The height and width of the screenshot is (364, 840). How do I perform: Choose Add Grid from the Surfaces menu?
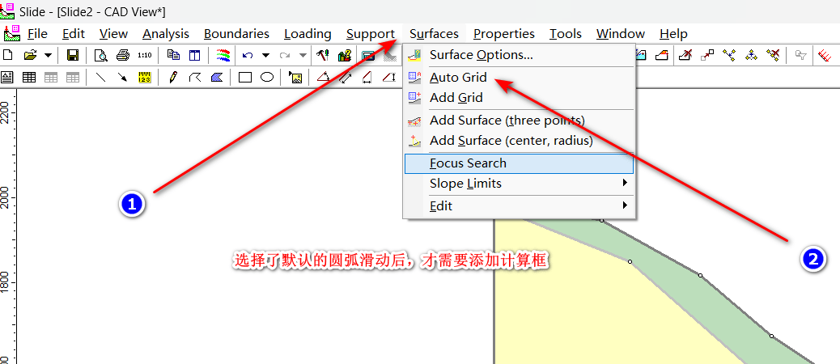pos(519,97)
